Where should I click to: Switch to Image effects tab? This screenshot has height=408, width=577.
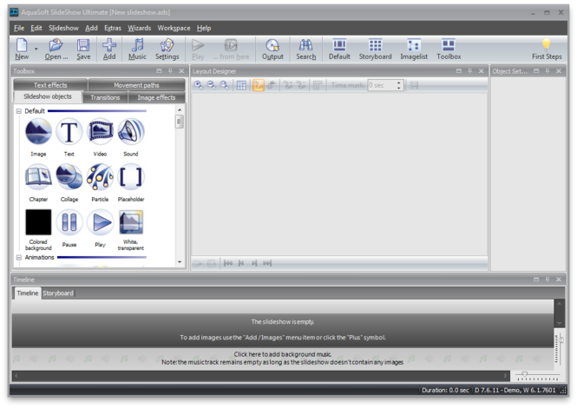coord(156,97)
